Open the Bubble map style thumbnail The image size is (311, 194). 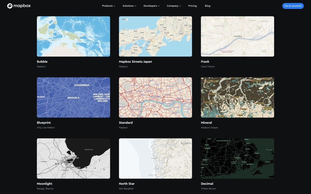(73, 37)
